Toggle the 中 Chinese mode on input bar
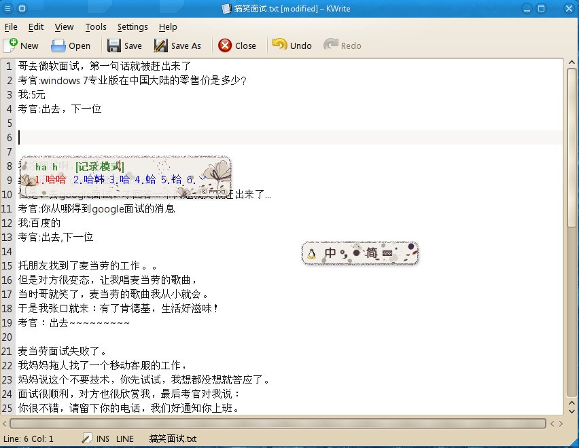Image resolution: width=579 pixels, height=448 pixels. click(330, 253)
